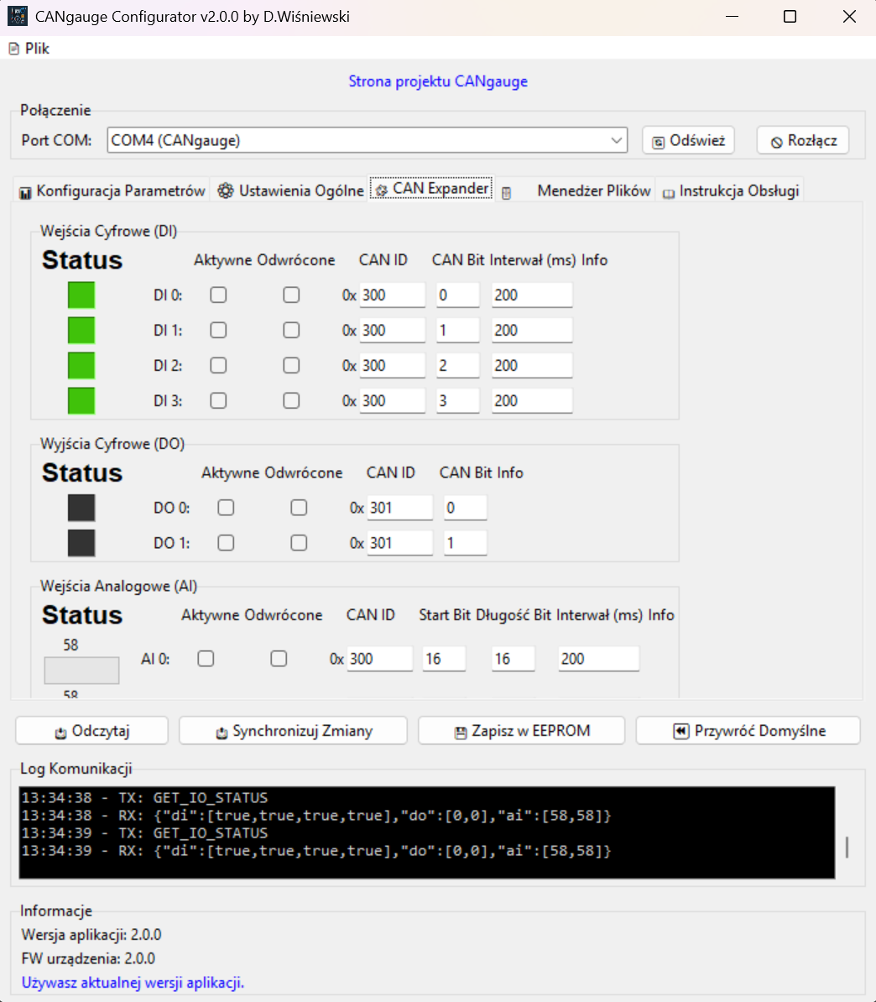Click the DO 0 CAN ID field

point(400,508)
